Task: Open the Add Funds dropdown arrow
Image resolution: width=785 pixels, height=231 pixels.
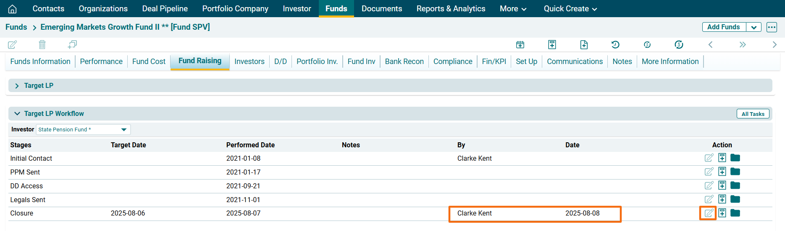Action: (753, 27)
